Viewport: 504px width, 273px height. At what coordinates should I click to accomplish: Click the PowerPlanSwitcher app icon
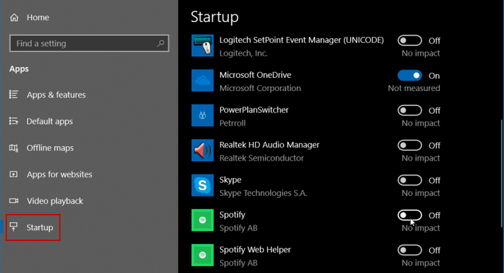point(203,116)
